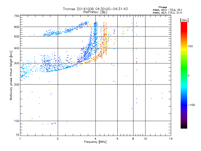The height and width of the screenshot is (151, 201).
Task: Click the y-axis '75' tick label
Action: point(18,135)
